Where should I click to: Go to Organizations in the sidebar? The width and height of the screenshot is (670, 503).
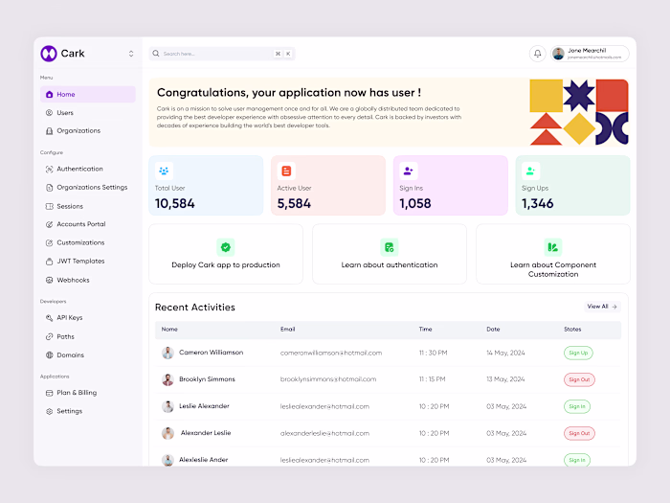coord(78,130)
